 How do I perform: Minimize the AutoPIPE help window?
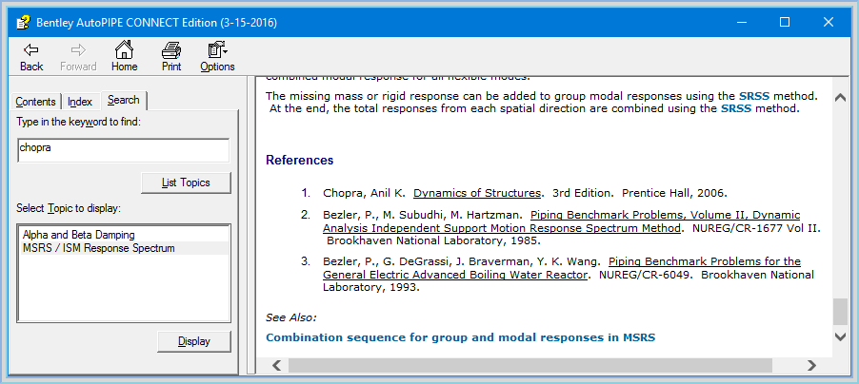(x=742, y=22)
